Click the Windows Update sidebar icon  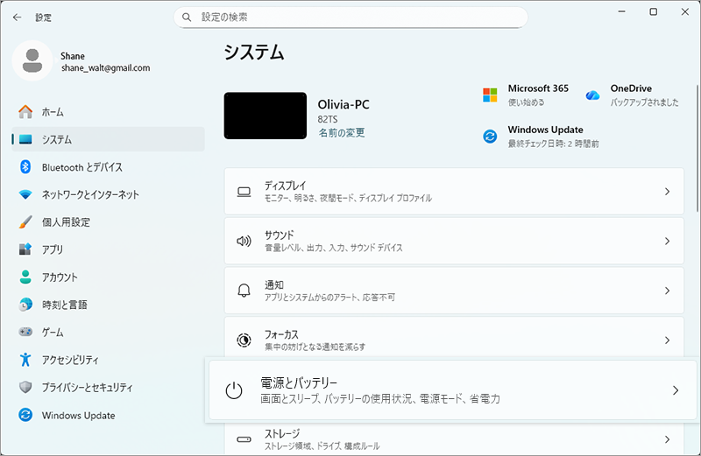click(x=25, y=415)
